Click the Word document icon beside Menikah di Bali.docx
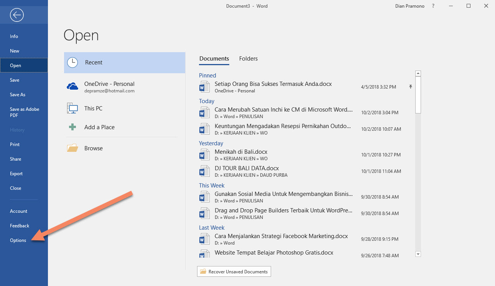 204,155
